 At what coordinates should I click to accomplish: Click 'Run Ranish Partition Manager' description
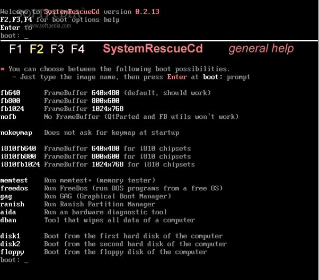[100, 204]
